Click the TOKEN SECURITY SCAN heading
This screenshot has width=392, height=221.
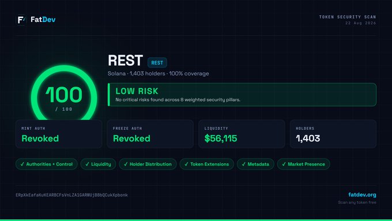348,17
